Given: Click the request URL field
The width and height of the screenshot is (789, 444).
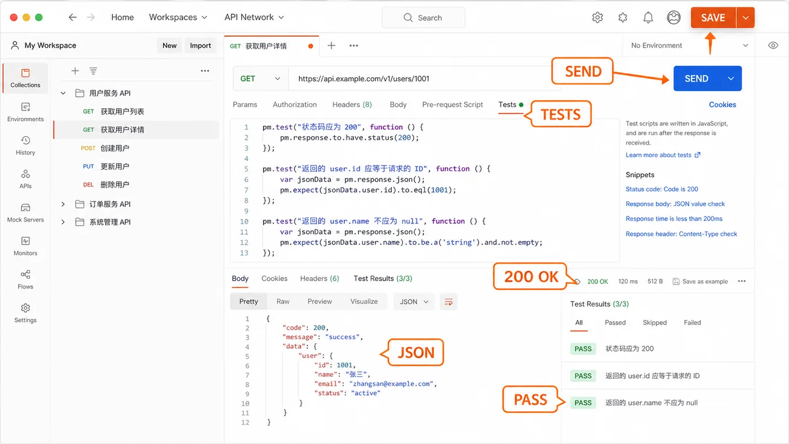Looking at the screenshot, I should [425, 79].
